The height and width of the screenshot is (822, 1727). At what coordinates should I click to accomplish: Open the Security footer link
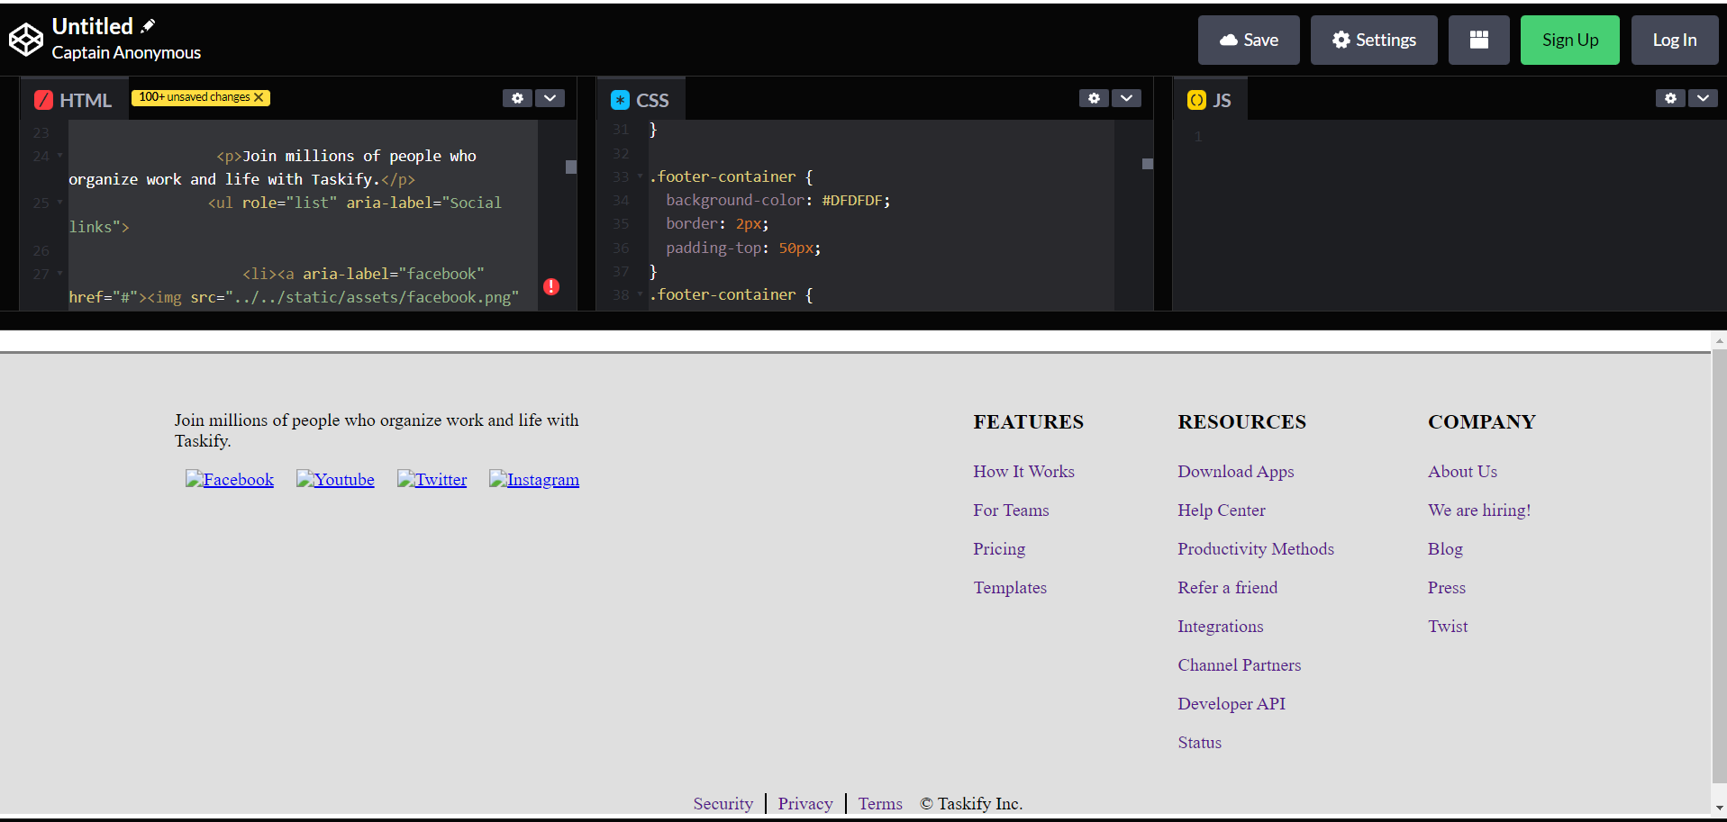pos(723,803)
